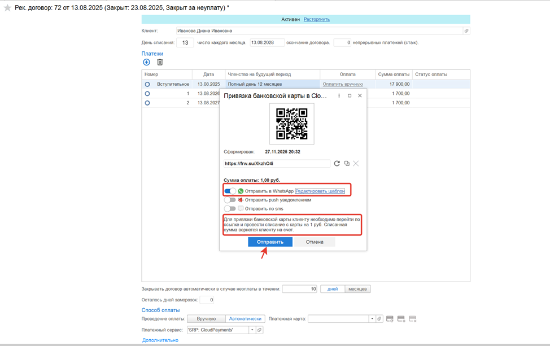Maximize the card binding dialog
550x346 pixels.
[x=350, y=96]
